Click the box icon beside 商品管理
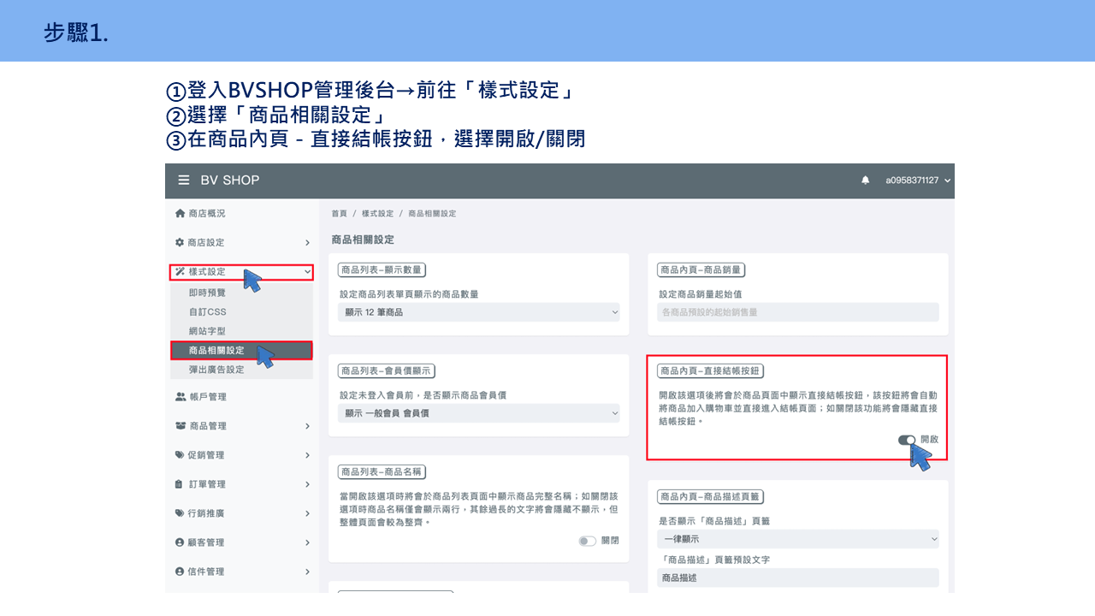Screen dimensions: 1095x616 (x=180, y=425)
